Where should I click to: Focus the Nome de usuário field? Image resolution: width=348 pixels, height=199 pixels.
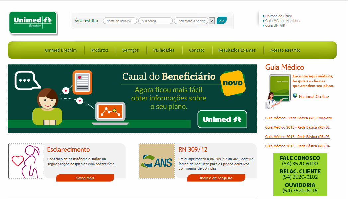click(x=120, y=21)
